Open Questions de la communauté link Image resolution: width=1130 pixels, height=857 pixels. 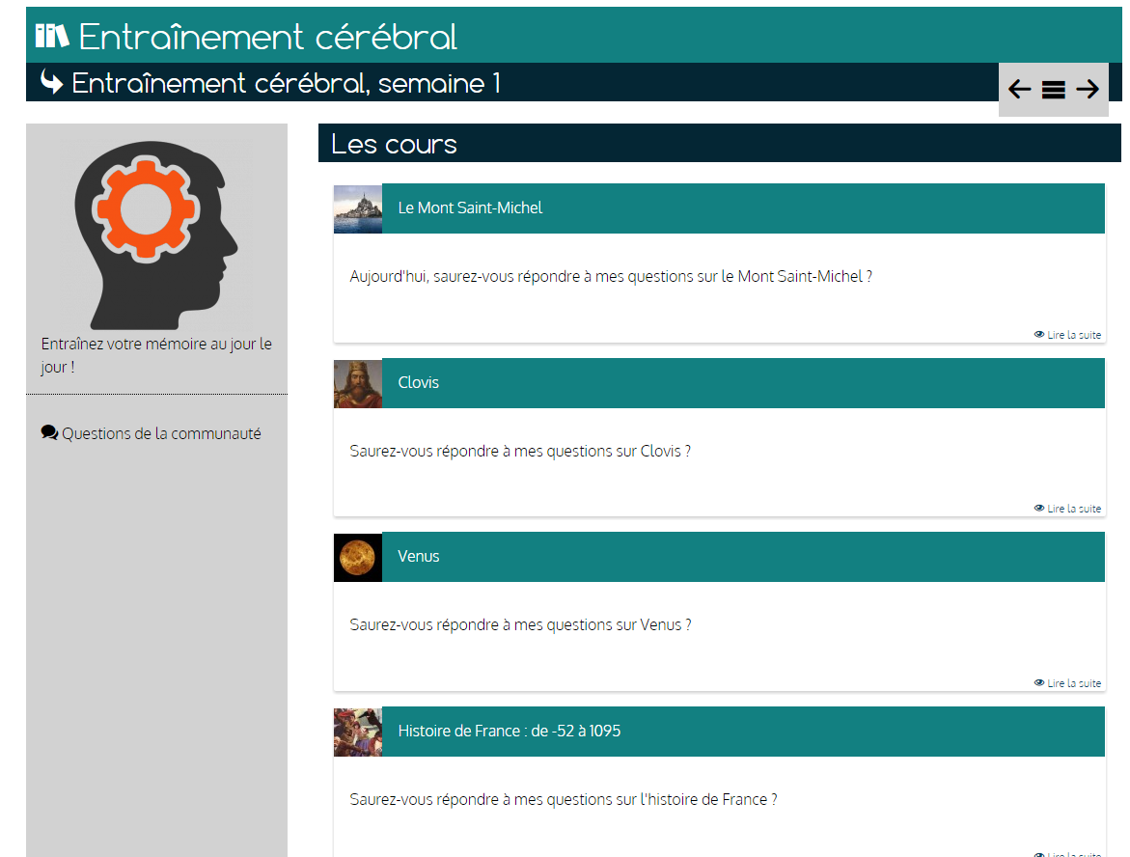point(161,434)
